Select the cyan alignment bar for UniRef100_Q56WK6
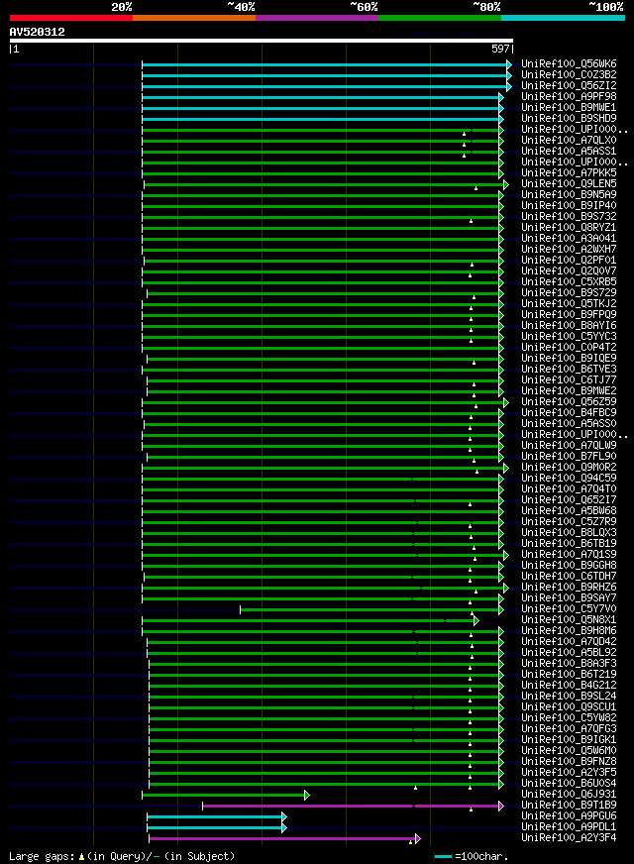 coord(327,65)
